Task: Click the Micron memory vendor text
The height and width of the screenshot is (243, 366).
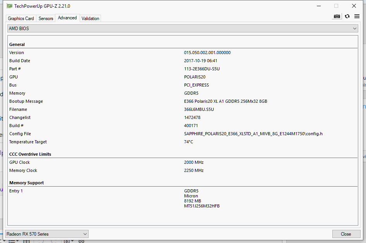Action: coord(191,196)
